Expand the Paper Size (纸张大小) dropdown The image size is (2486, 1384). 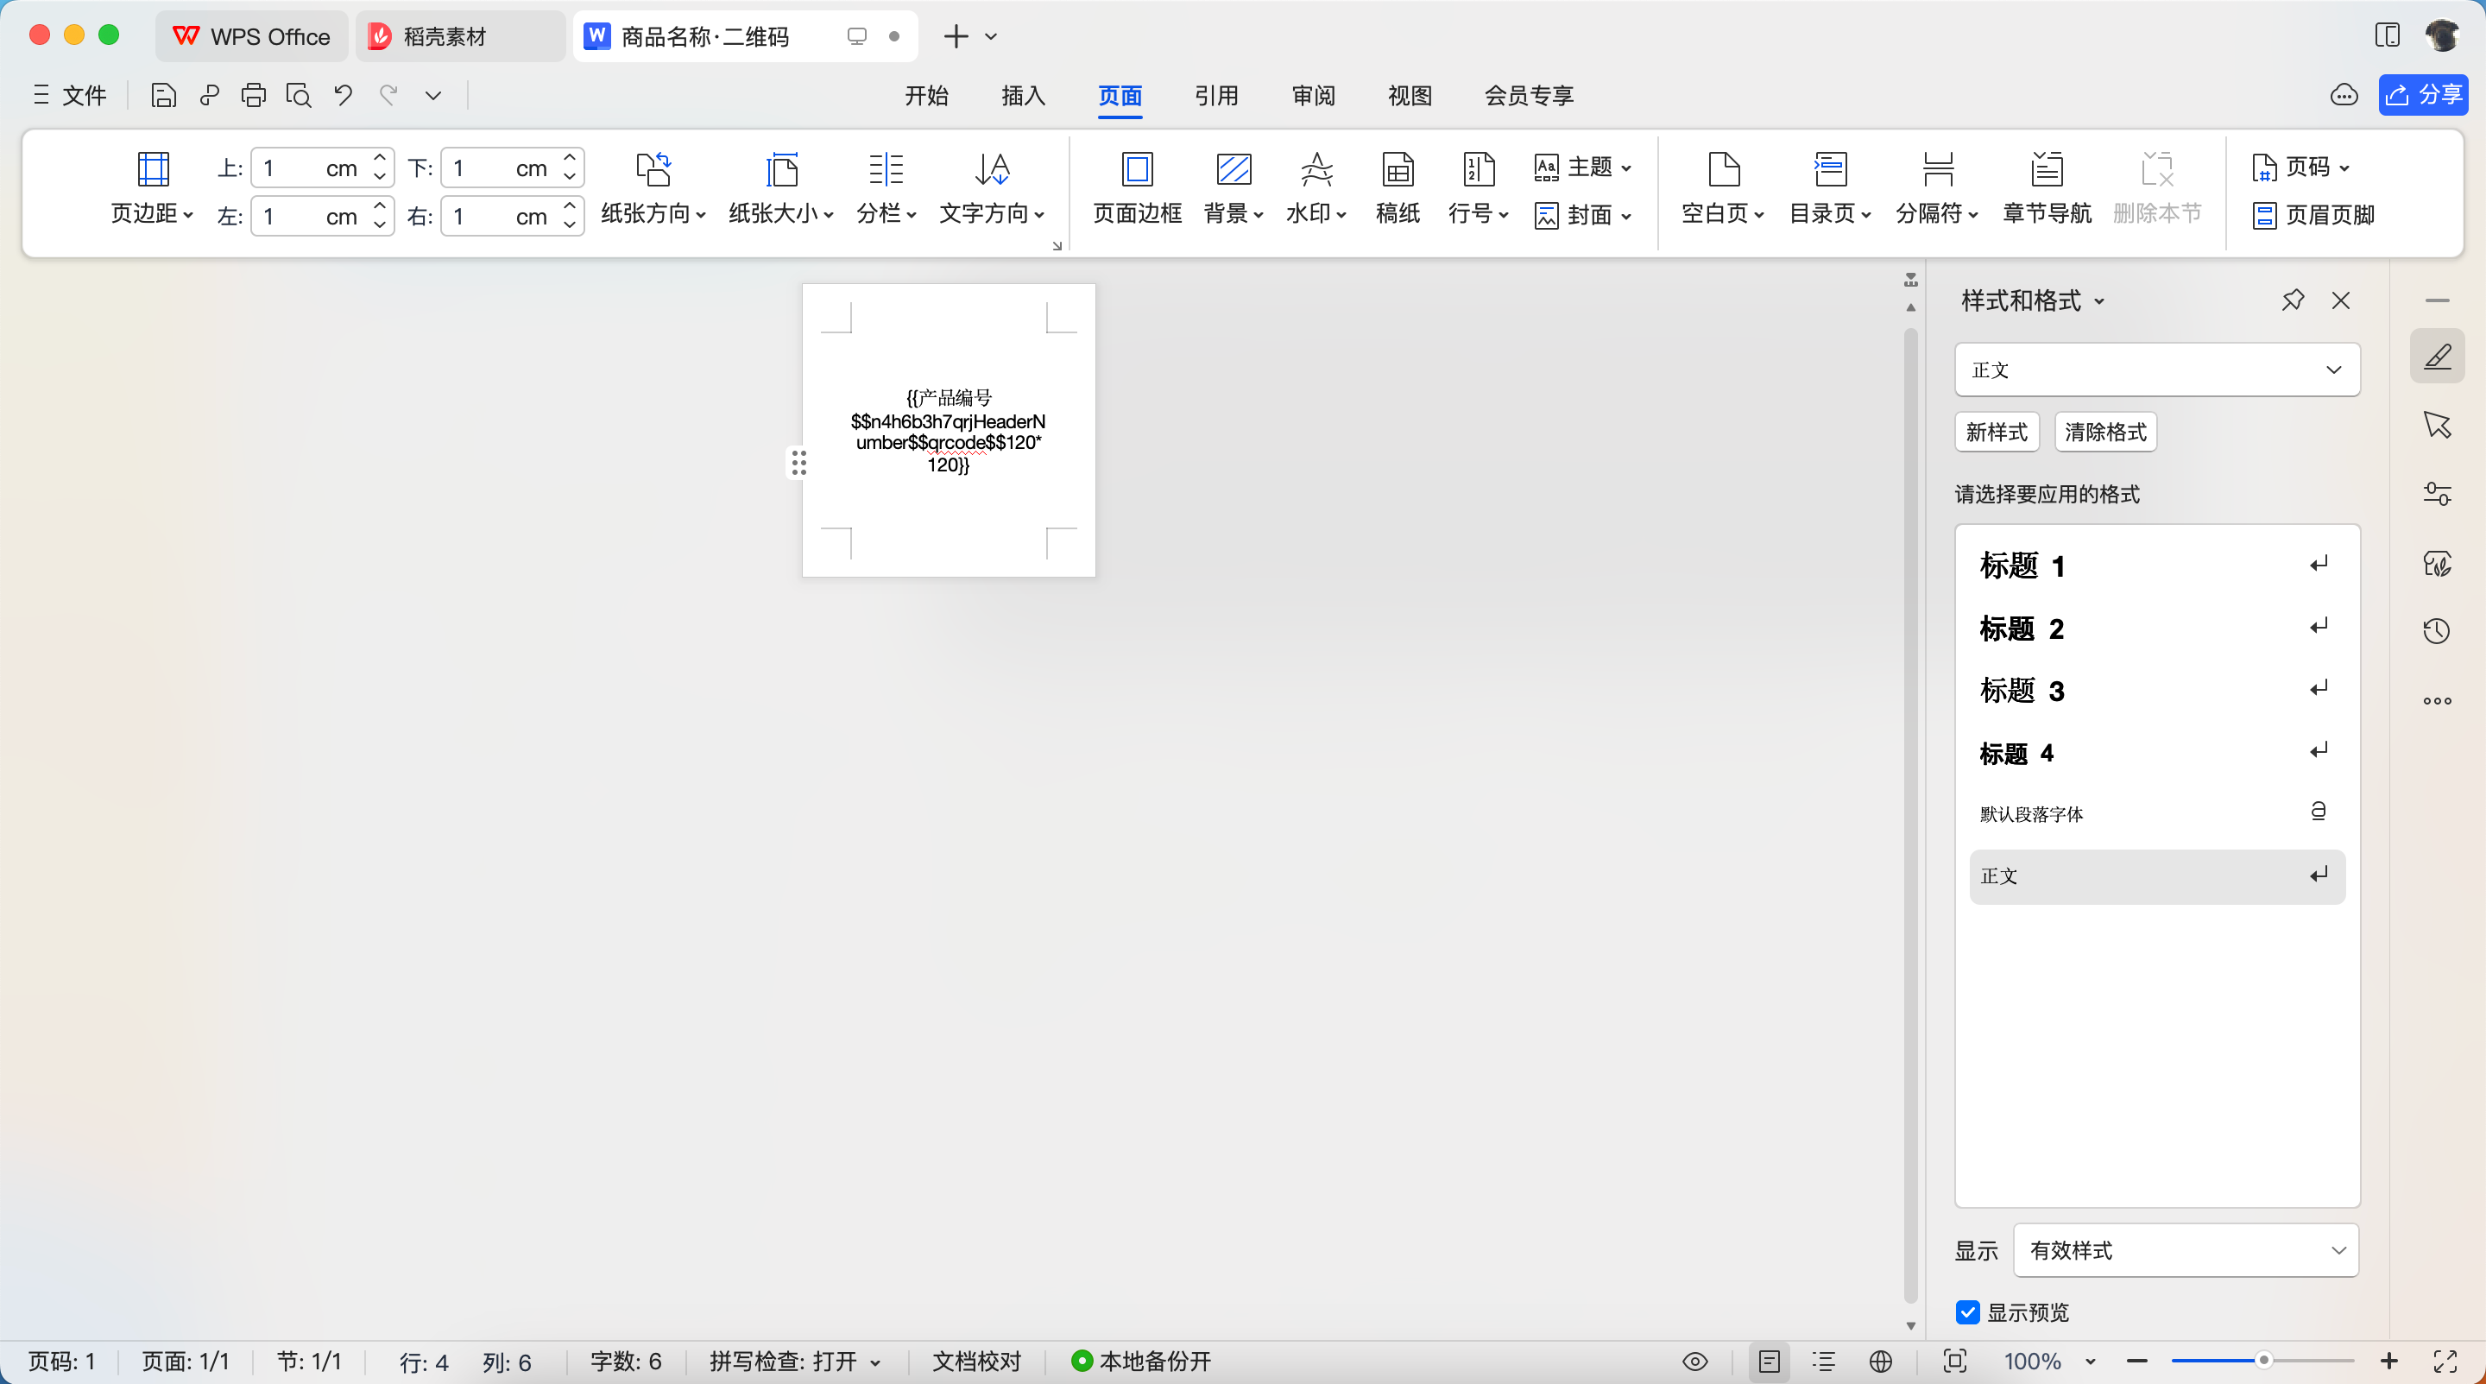click(779, 213)
